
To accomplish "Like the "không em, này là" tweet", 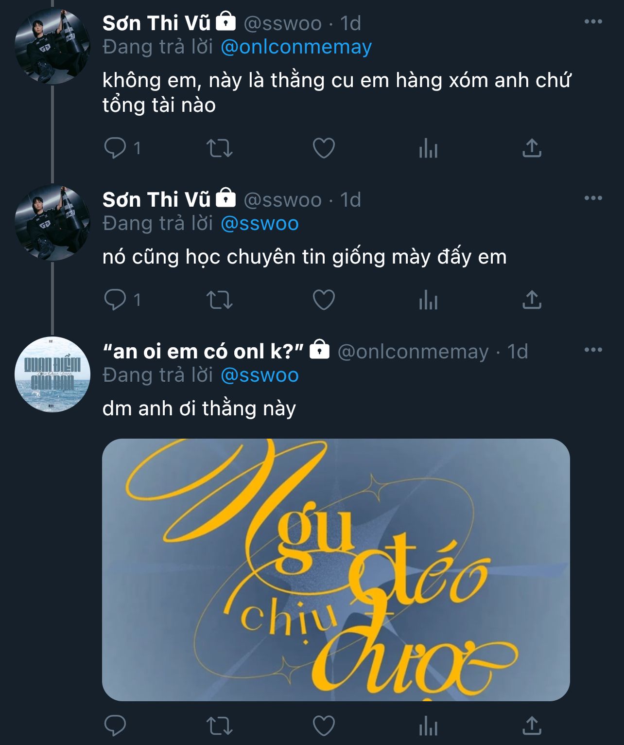I will pyautogui.click(x=324, y=148).
